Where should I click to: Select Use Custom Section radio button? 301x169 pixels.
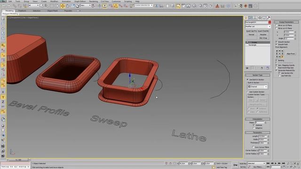point(248,92)
